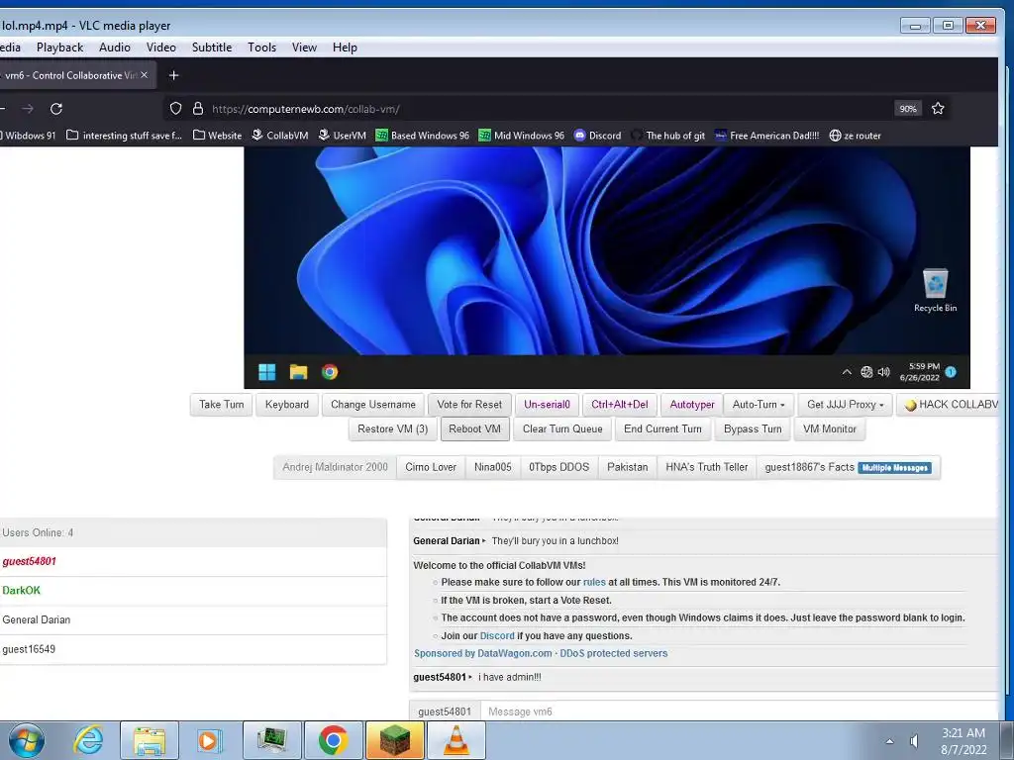Click the browser forward arrow
Image resolution: width=1014 pixels, height=760 pixels.
[x=27, y=109]
